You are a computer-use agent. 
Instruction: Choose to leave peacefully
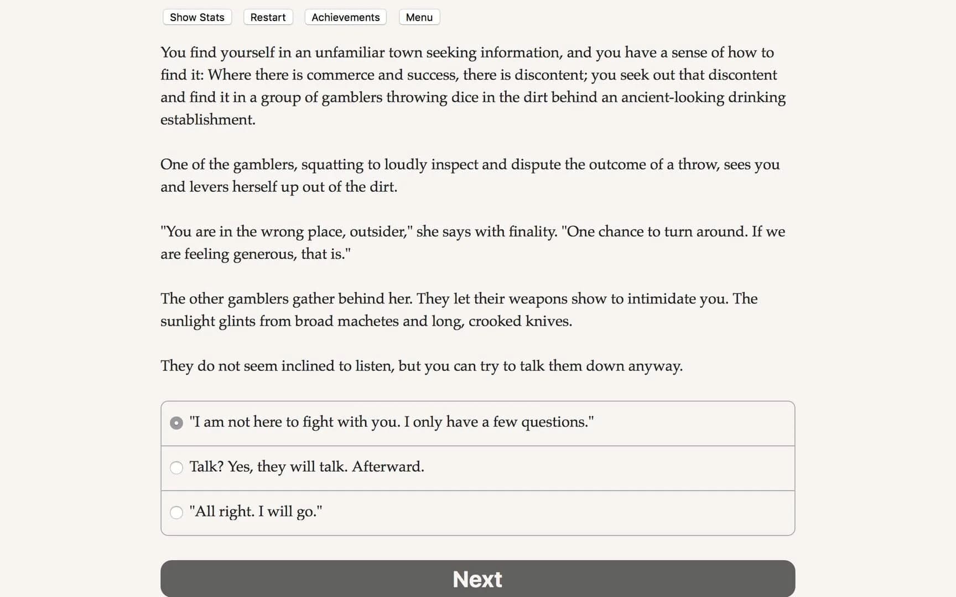pyautogui.click(x=176, y=512)
